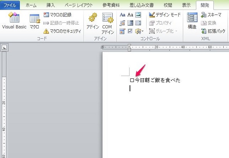This screenshot has width=229, height=158.
Task: Open 拡張パック (Expansion Packs)
Action: pyautogui.click(x=213, y=31)
